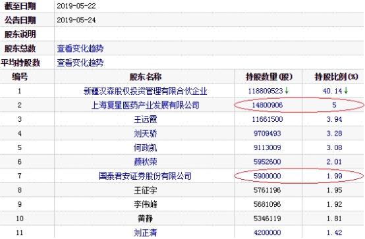Click the 股东说明 label
The height and width of the screenshot is (239, 365).
pyautogui.click(x=20, y=34)
